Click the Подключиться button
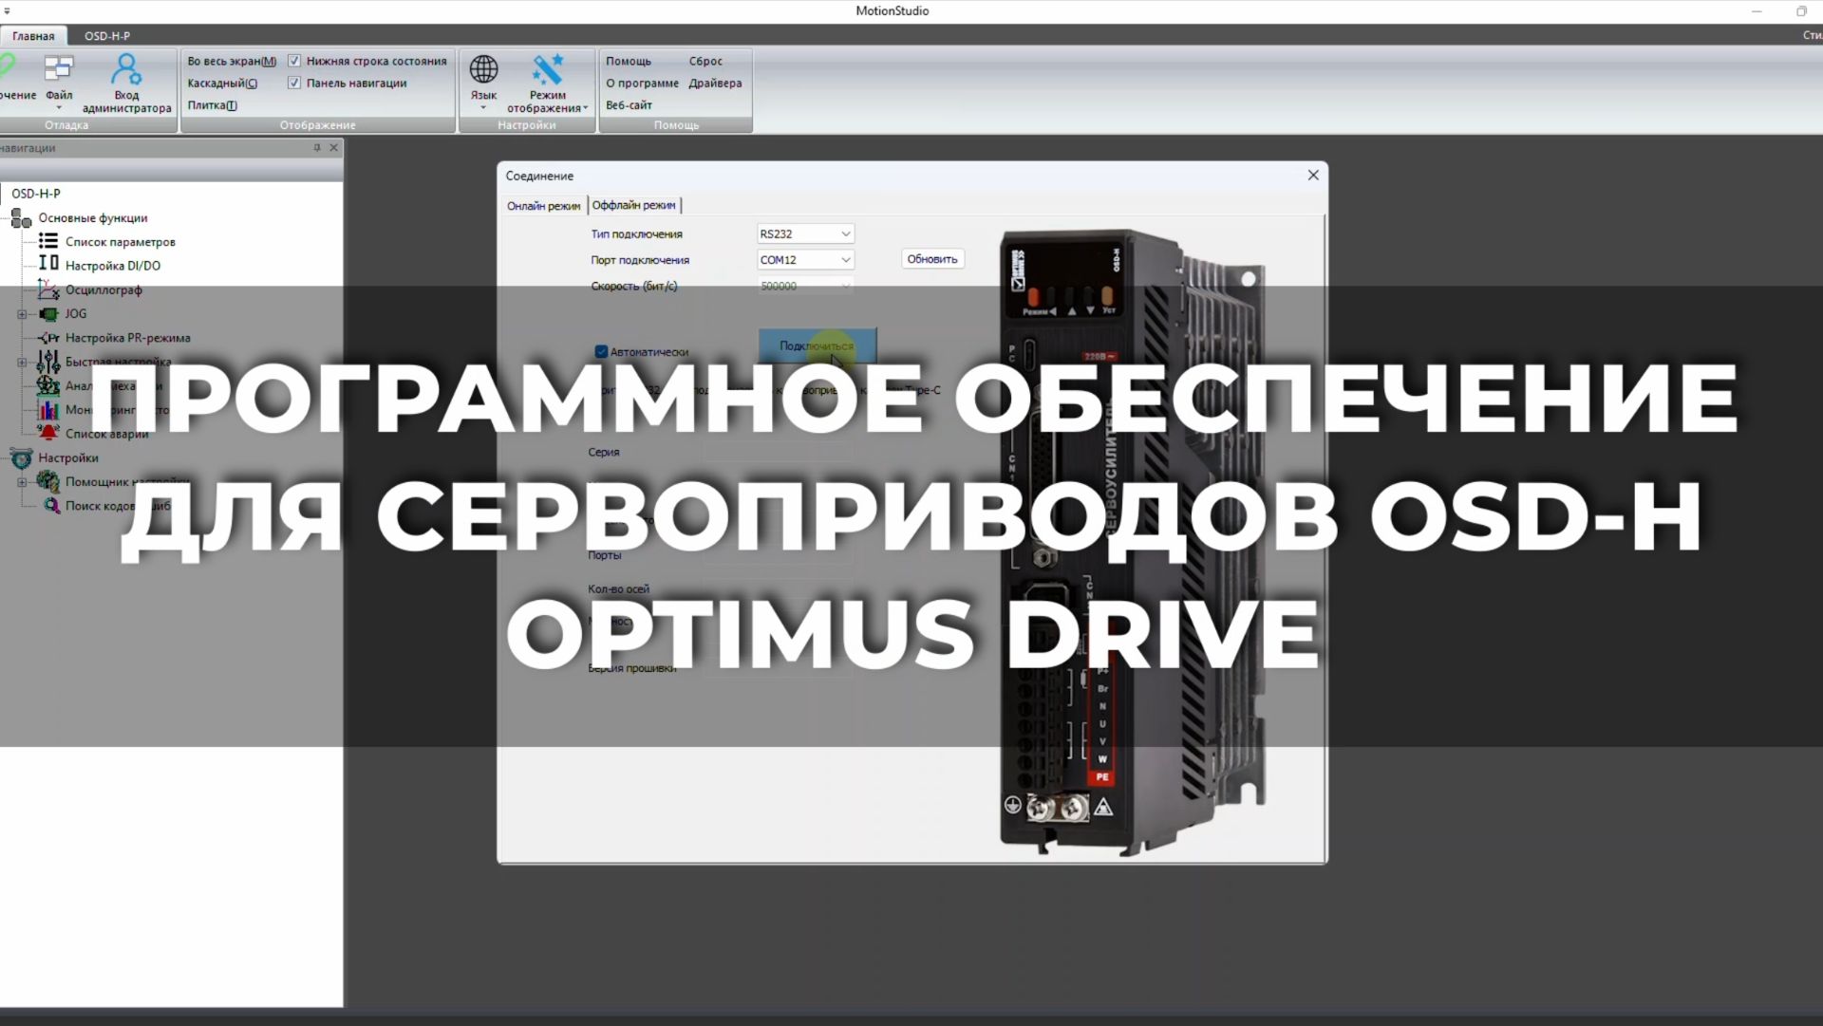Viewport: 1823px width, 1026px height. [817, 345]
